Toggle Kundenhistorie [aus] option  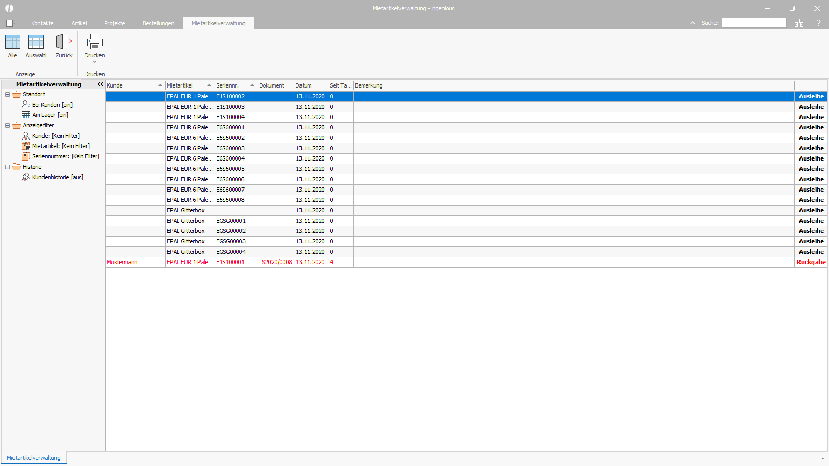52,177
